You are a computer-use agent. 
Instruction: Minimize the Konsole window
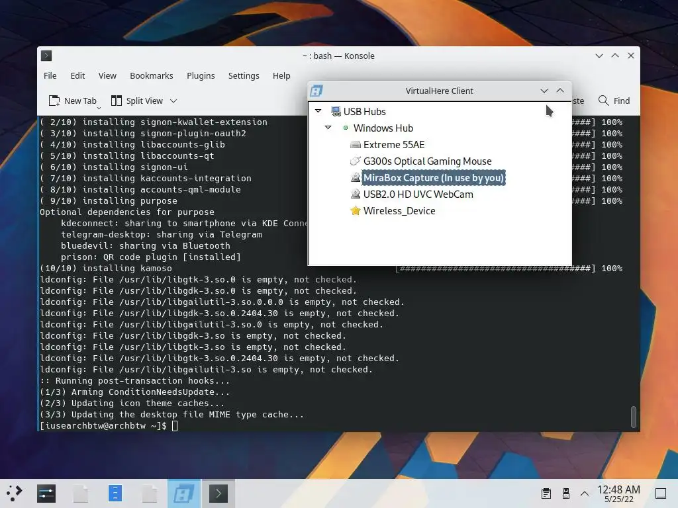pos(599,56)
